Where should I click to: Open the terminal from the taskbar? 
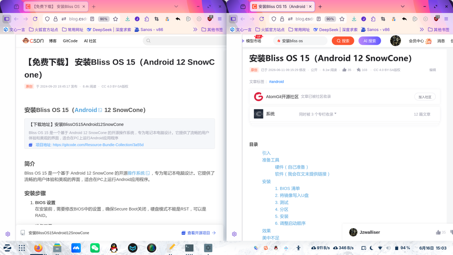point(189,248)
